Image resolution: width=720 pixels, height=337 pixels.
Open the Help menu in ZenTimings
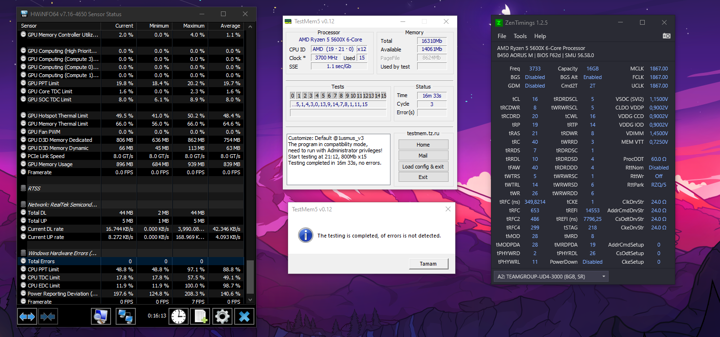point(540,36)
